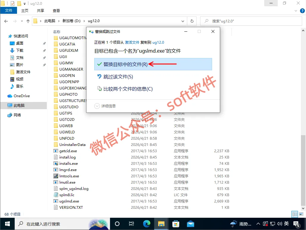Switch to large icons view button
The image size is (306, 230).
(x=301, y=214)
